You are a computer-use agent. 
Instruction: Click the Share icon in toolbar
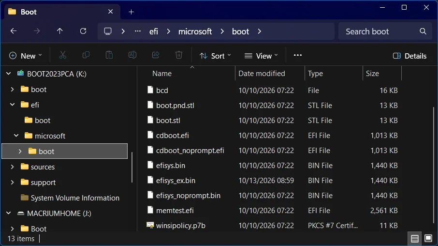click(156, 55)
